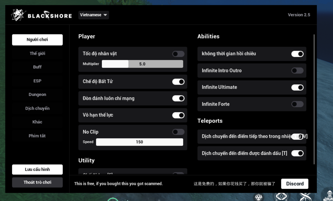Click the language dropdown arrow
Image resolution: width=333 pixels, height=201 pixels.
coord(105,15)
